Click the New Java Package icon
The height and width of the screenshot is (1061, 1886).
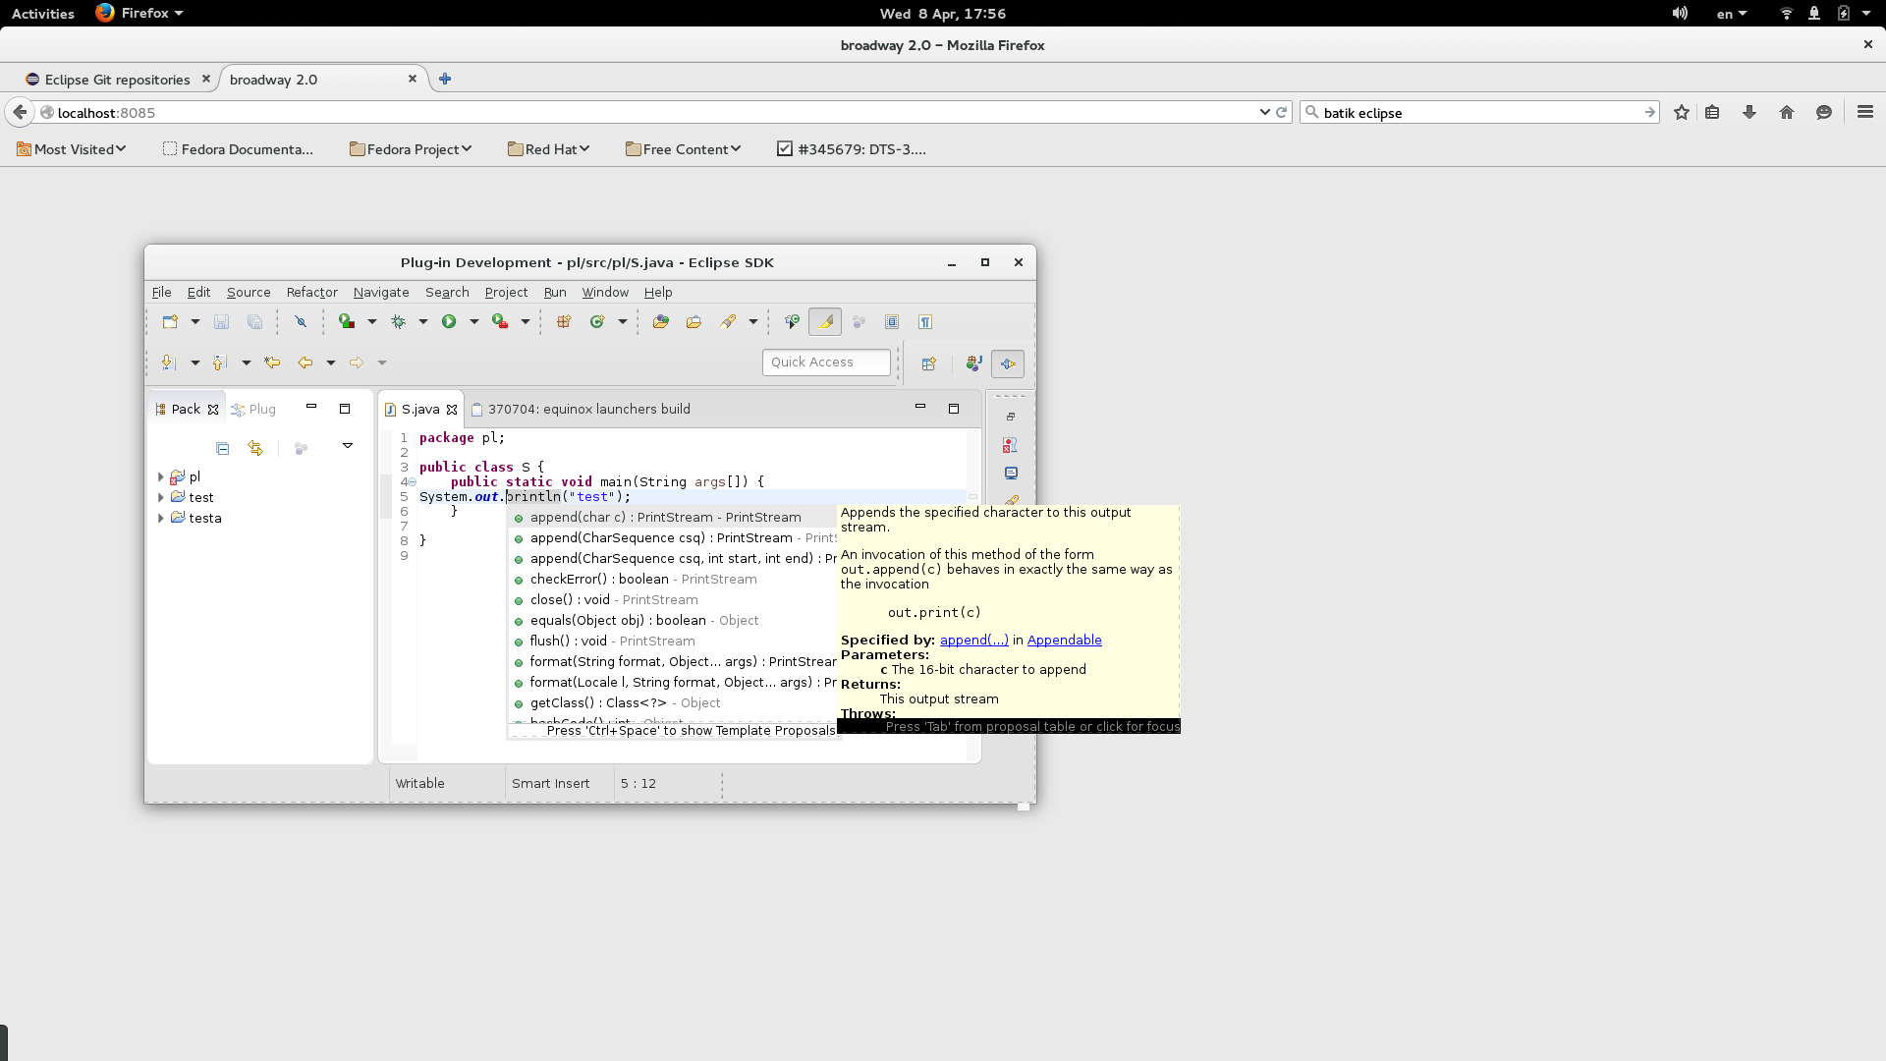(x=564, y=321)
